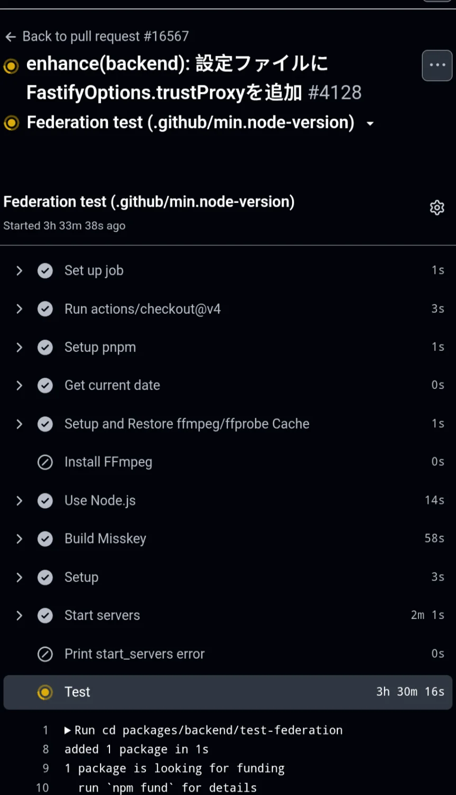Image resolution: width=456 pixels, height=795 pixels.
Task: Open the three-dots workflow options menu
Action: coord(437,65)
